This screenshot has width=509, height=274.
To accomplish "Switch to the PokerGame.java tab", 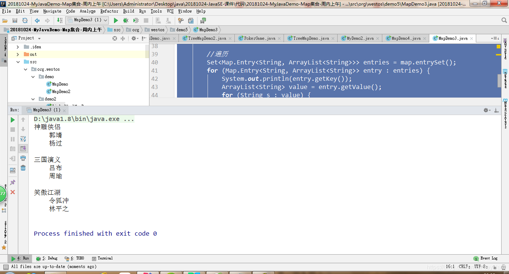I will click(x=259, y=38).
